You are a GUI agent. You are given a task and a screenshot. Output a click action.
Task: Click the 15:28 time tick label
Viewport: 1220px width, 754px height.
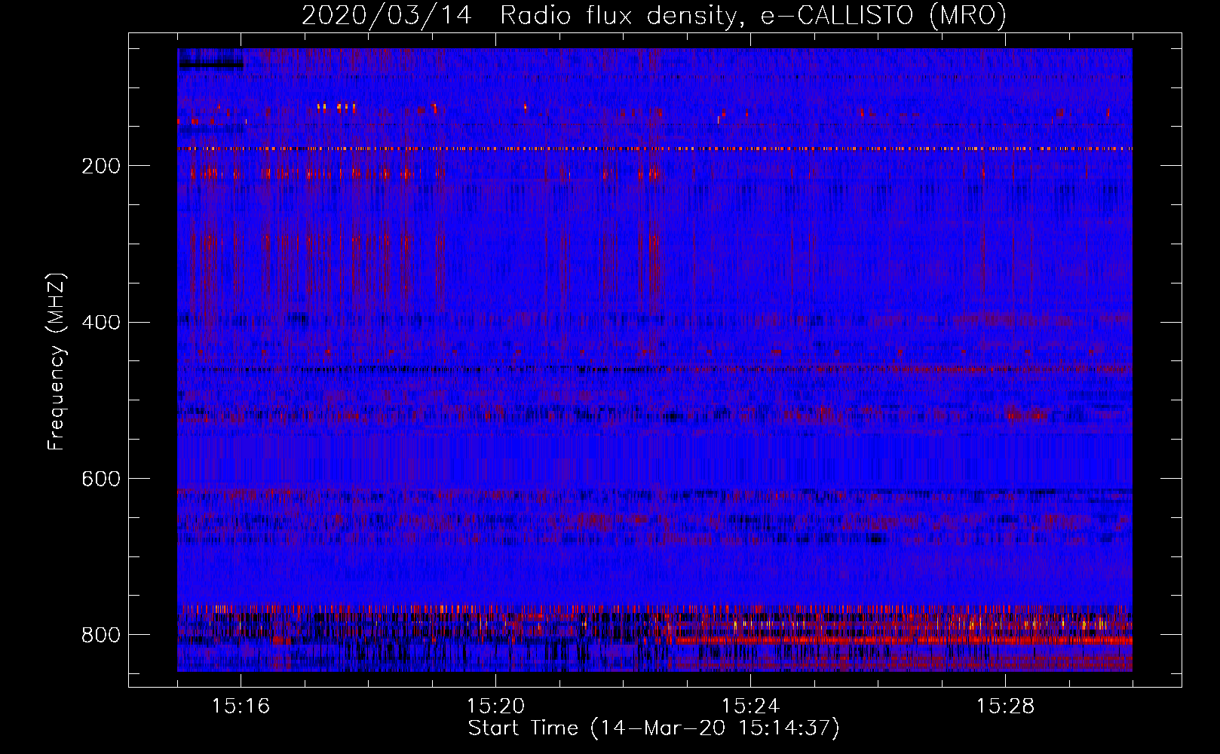pyautogui.click(x=1005, y=706)
